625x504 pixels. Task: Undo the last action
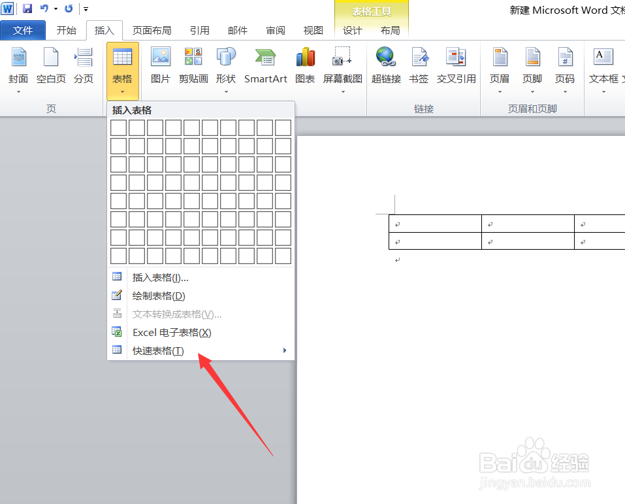[x=44, y=8]
